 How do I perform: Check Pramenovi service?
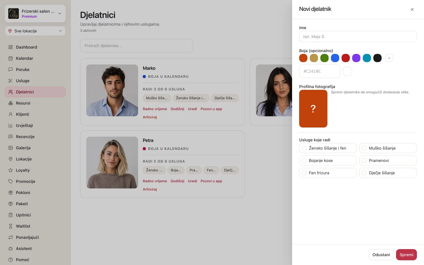point(364,160)
